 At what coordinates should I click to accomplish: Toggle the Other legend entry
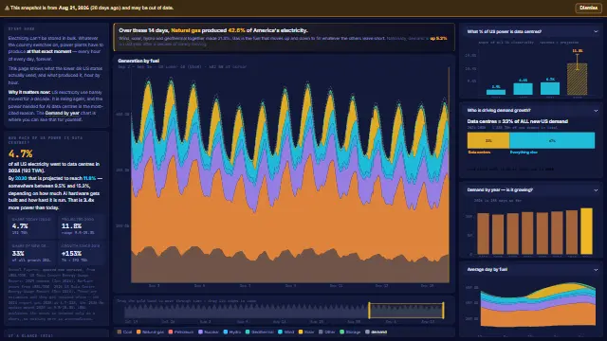pos(326,332)
